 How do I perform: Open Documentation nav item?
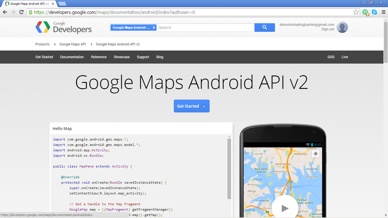coord(72,57)
